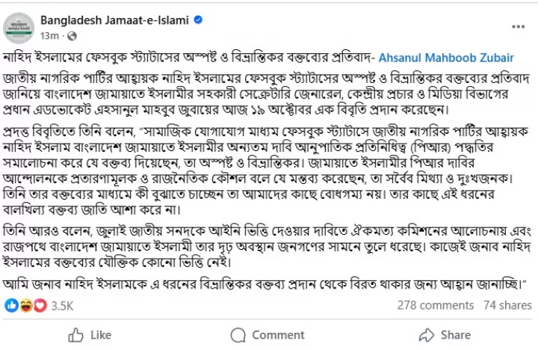The image size is (538, 350).
Task: Click the paragraph beginning "জাতীয় নাগরিক পার্টির"
Action: pyautogui.click(x=262, y=94)
